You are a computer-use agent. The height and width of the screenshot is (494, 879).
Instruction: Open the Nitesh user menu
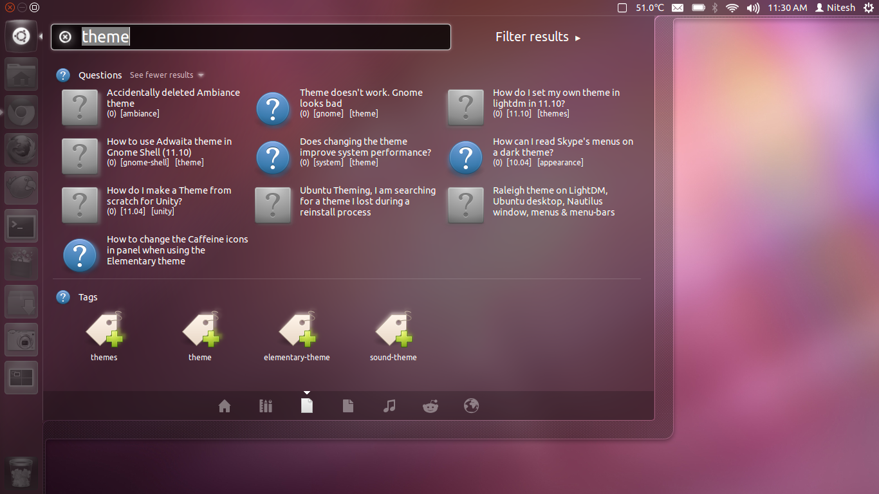[835, 8]
